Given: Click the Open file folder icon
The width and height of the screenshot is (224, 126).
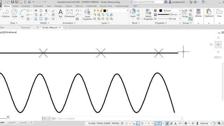Looking at the screenshot, I should click(8, 2).
